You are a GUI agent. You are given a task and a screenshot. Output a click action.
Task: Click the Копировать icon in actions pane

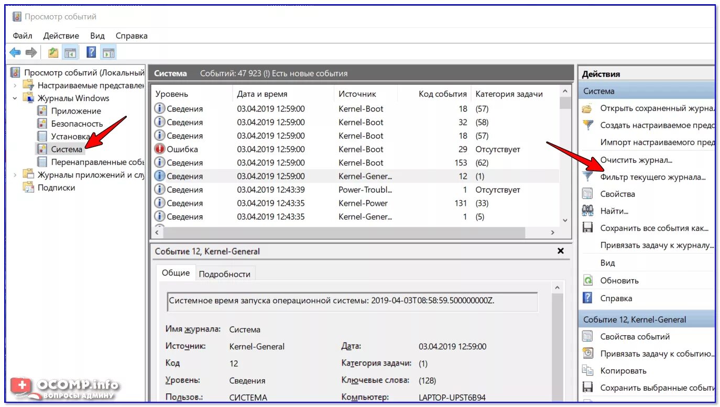click(x=588, y=370)
